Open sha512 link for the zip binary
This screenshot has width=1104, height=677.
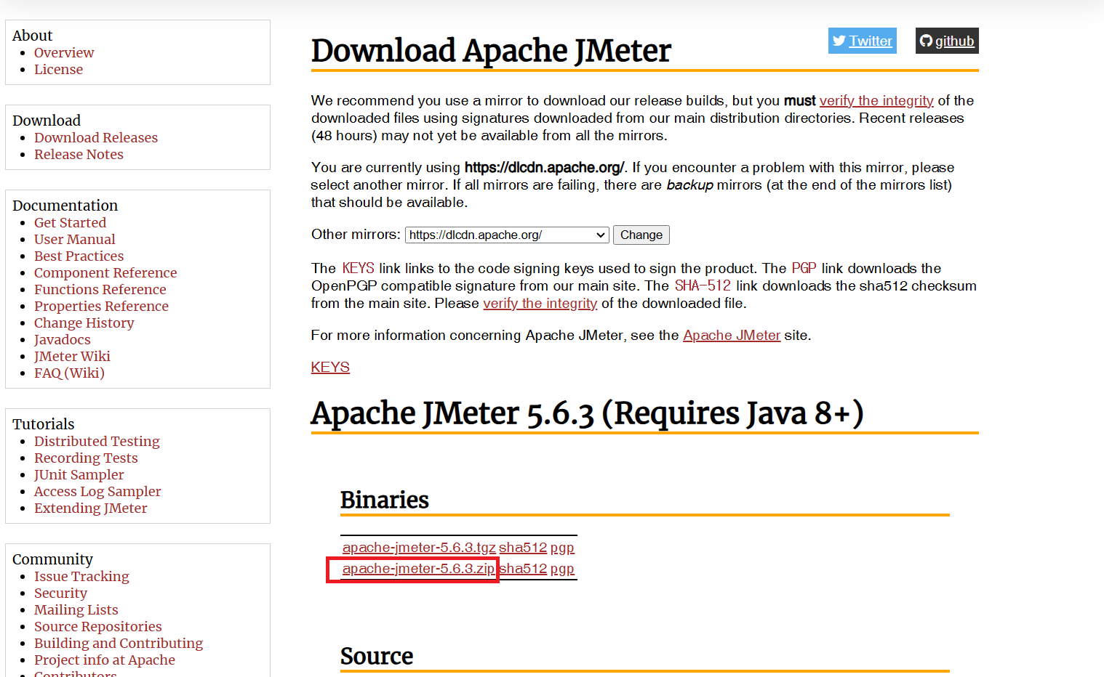(x=523, y=568)
